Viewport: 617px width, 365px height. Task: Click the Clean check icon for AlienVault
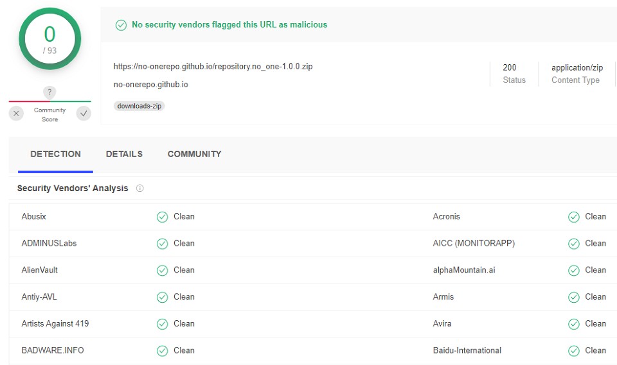click(162, 270)
